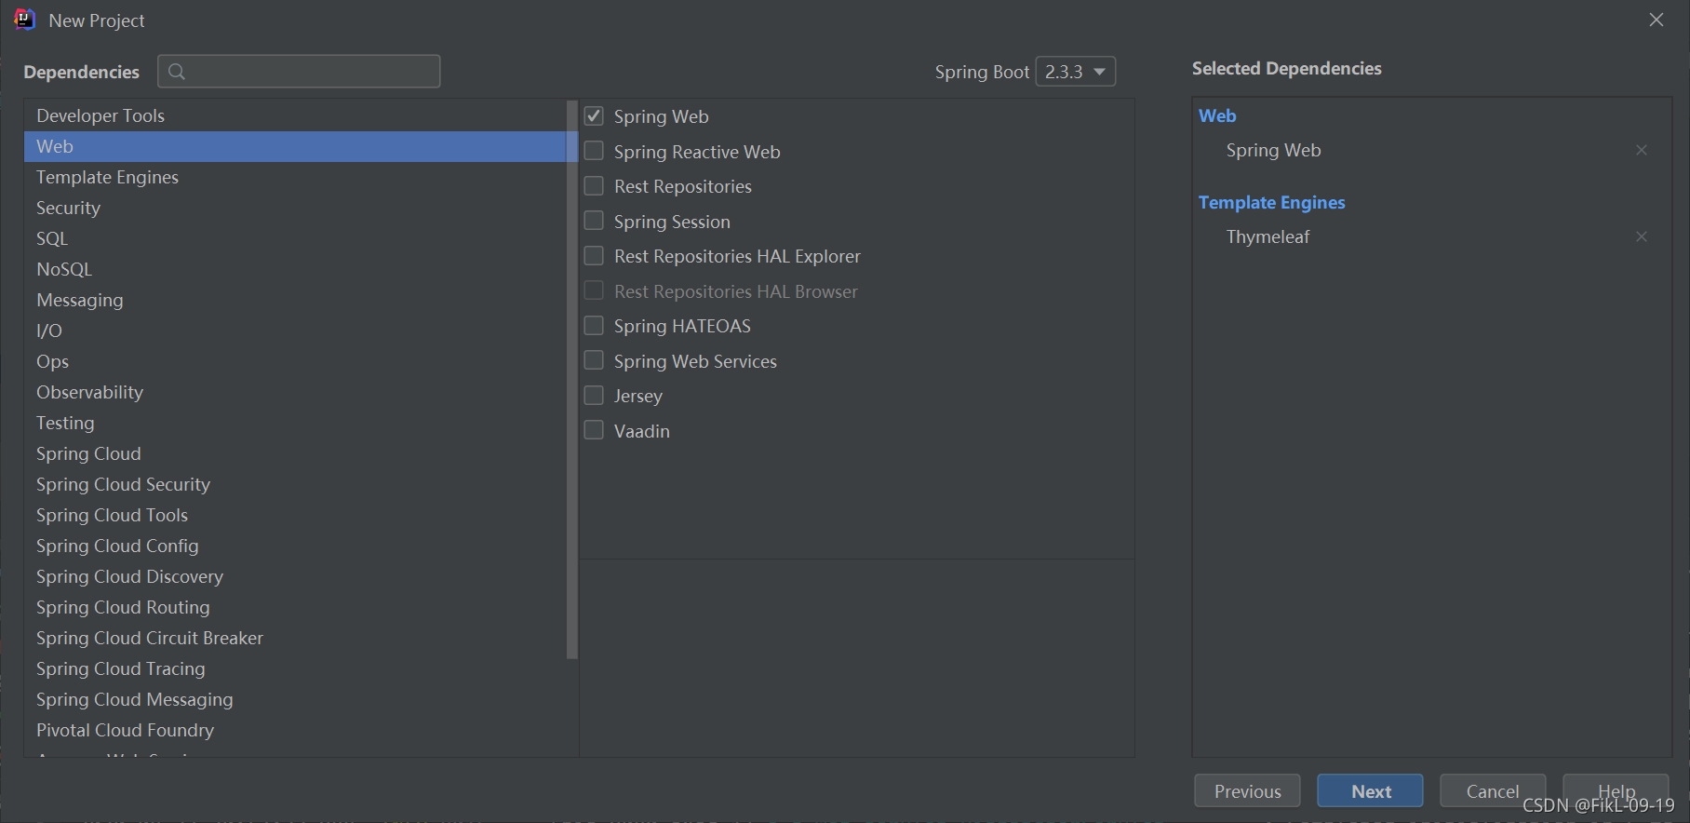1690x823 pixels.
Task: Click the category list scrollbar
Action: click(x=572, y=380)
